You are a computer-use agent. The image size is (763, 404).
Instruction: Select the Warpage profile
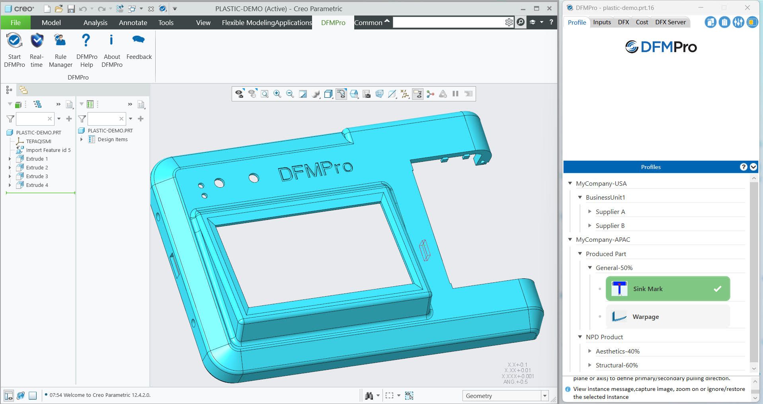click(x=668, y=317)
